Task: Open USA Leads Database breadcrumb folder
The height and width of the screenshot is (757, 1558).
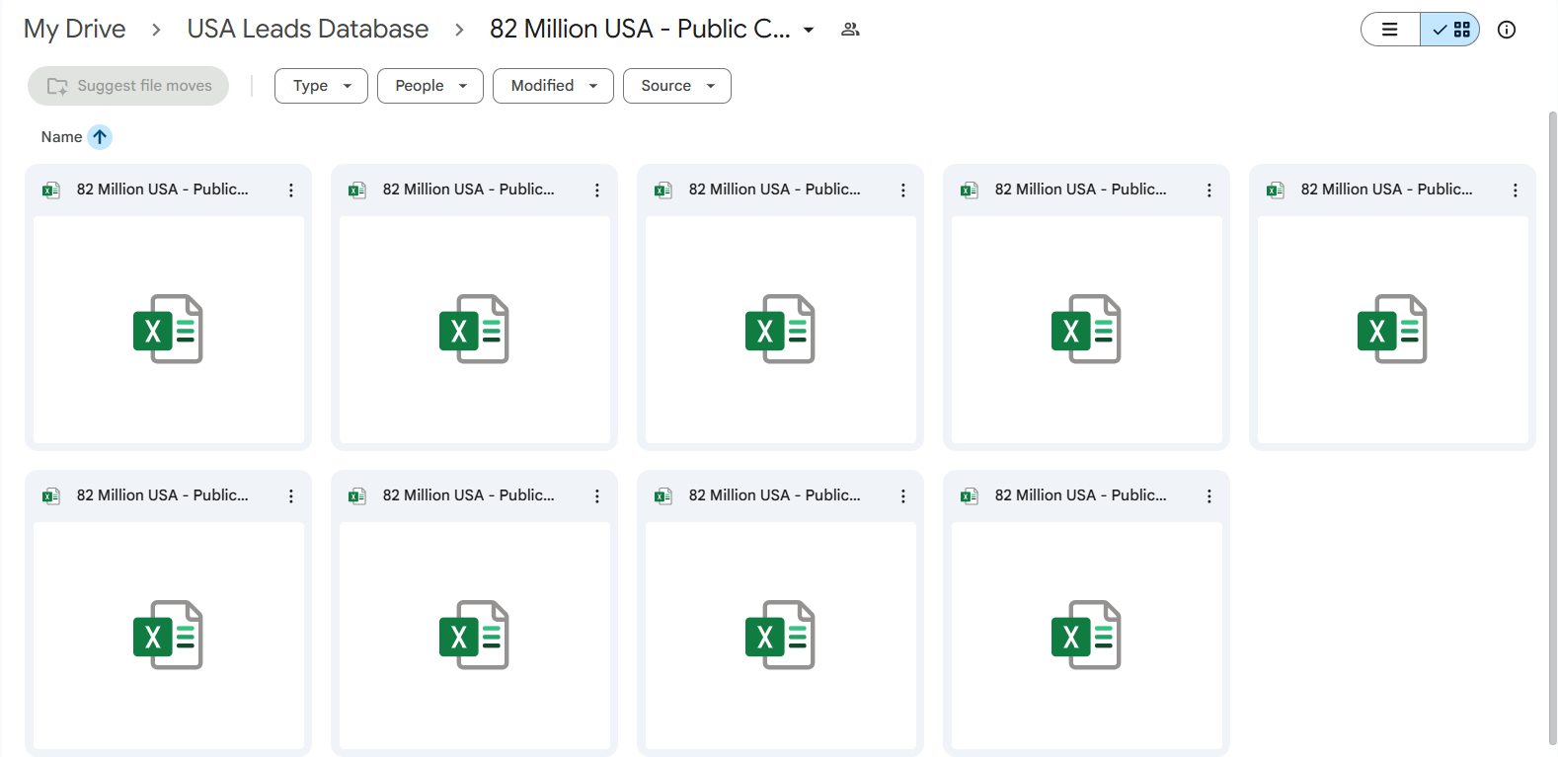Action: (x=308, y=29)
